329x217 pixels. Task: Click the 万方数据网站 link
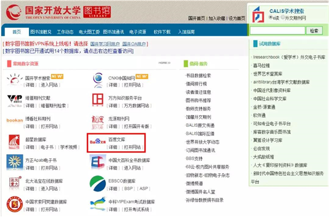point(137,106)
